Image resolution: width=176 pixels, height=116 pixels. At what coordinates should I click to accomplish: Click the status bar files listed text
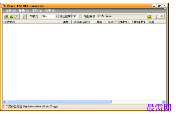(x=30, y=107)
